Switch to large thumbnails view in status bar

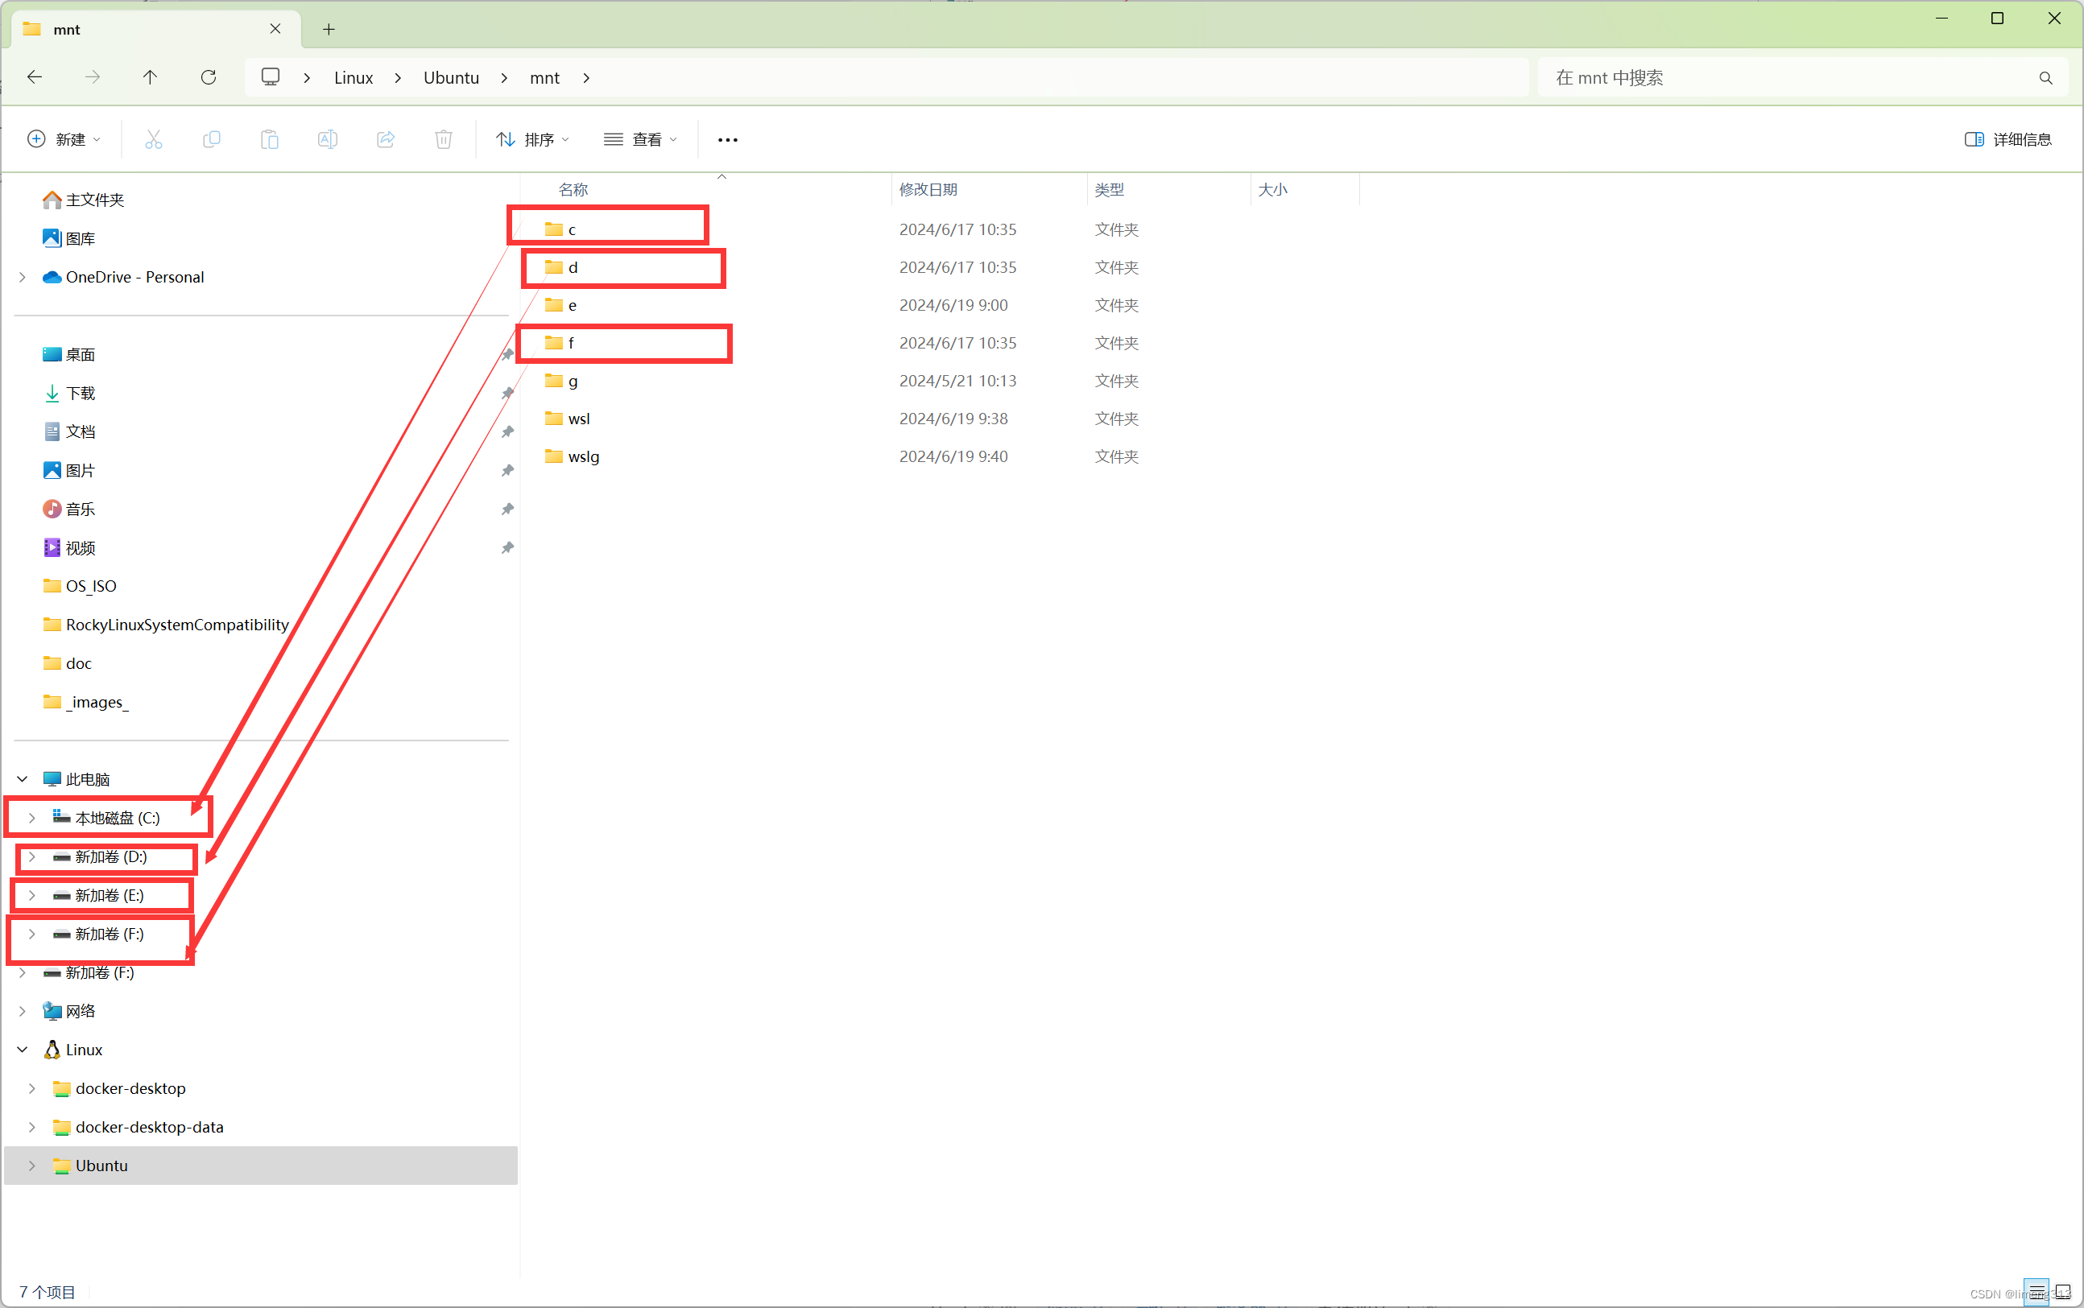(2063, 1292)
